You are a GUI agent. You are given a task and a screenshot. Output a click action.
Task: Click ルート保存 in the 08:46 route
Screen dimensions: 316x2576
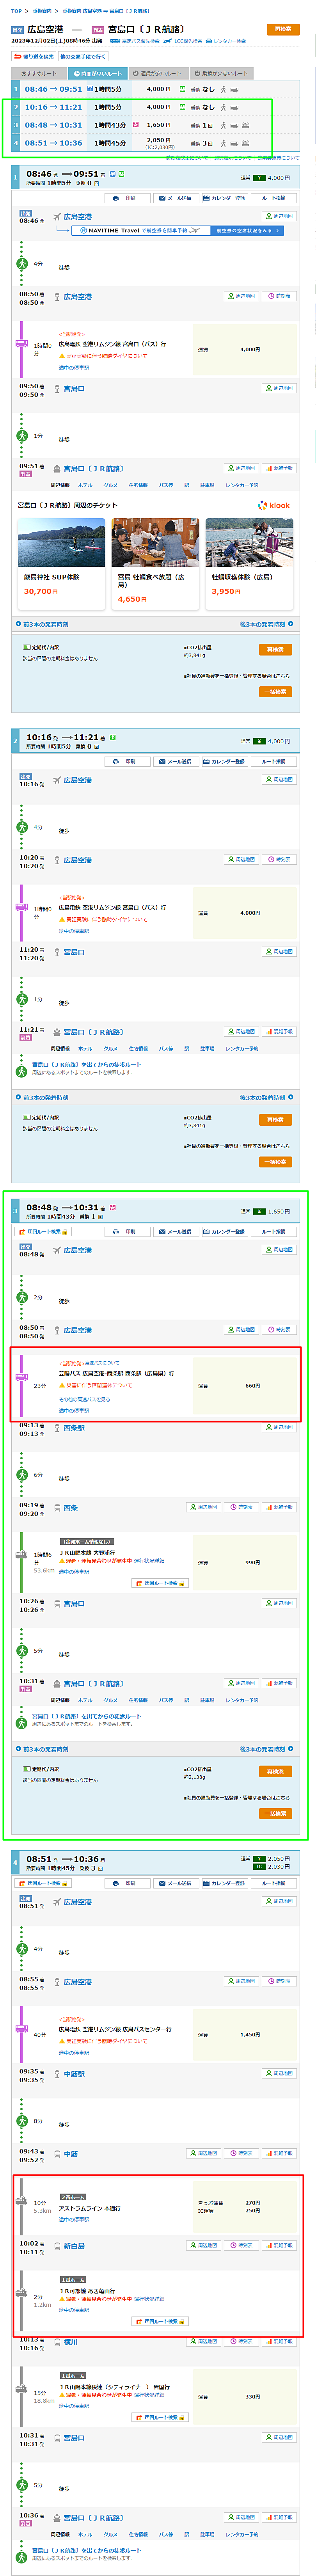pyautogui.click(x=274, y=198)
